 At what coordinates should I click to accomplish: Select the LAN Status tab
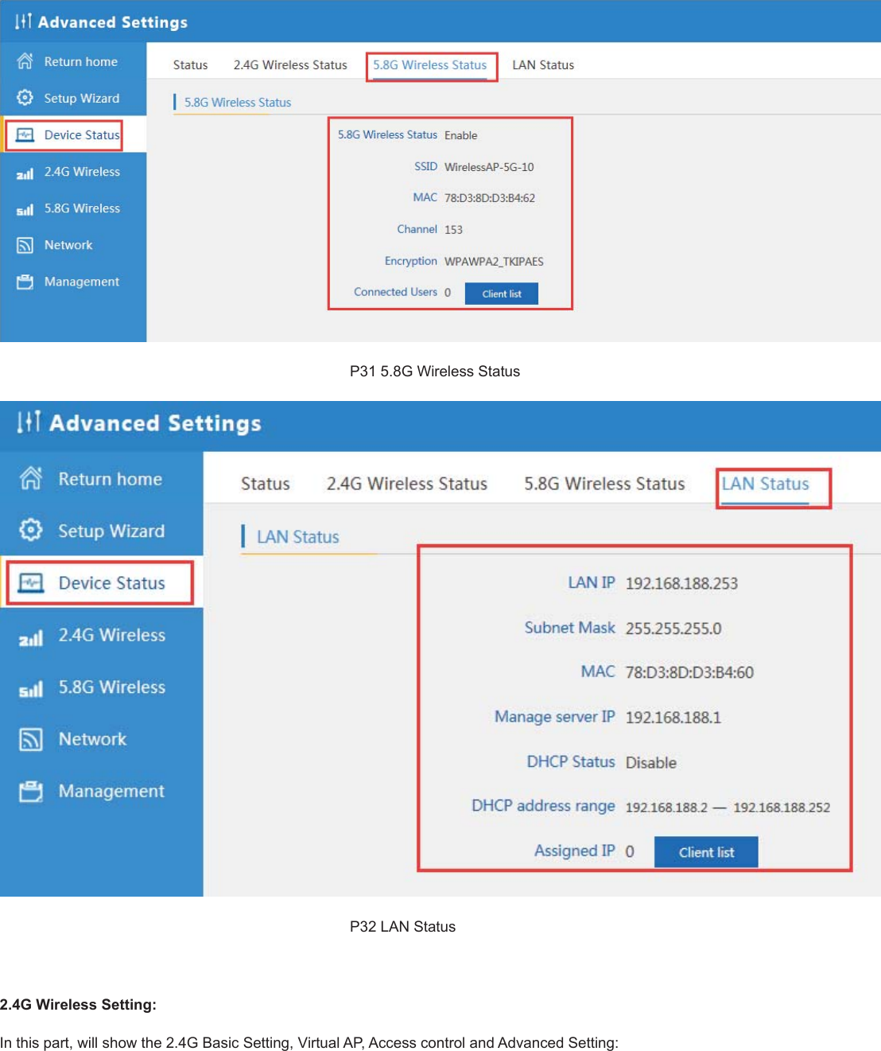click(543, 64)
